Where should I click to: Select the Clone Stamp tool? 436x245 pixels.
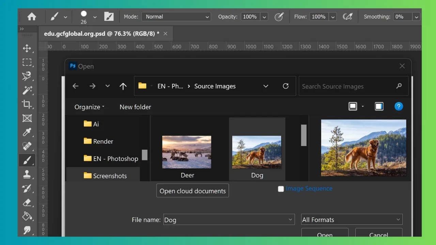[x=27, y=174]
